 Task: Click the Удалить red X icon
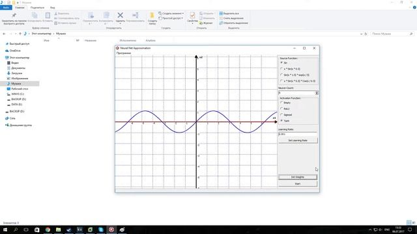click(120, 15)
